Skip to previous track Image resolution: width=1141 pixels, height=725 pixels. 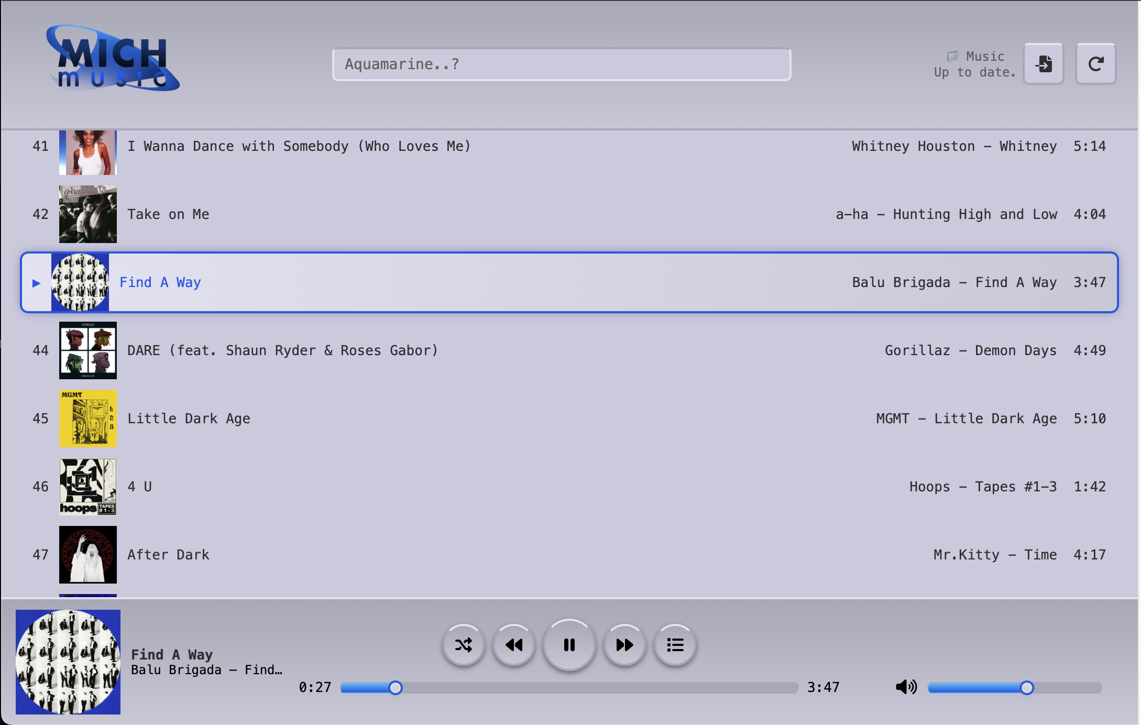click(514, 645)
